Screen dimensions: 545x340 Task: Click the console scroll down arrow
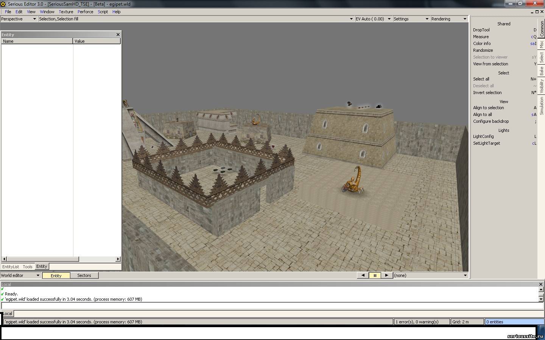click(x=541, y=299)
